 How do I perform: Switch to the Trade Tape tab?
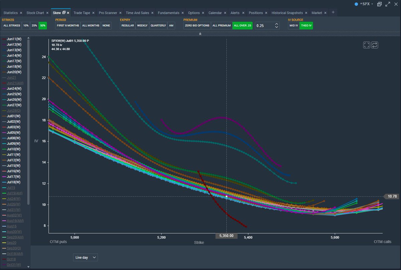(82, 13)
